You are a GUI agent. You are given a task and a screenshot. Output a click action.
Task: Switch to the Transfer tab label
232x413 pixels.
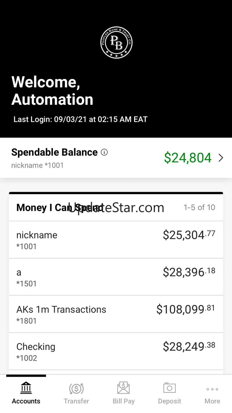[76, 401]
